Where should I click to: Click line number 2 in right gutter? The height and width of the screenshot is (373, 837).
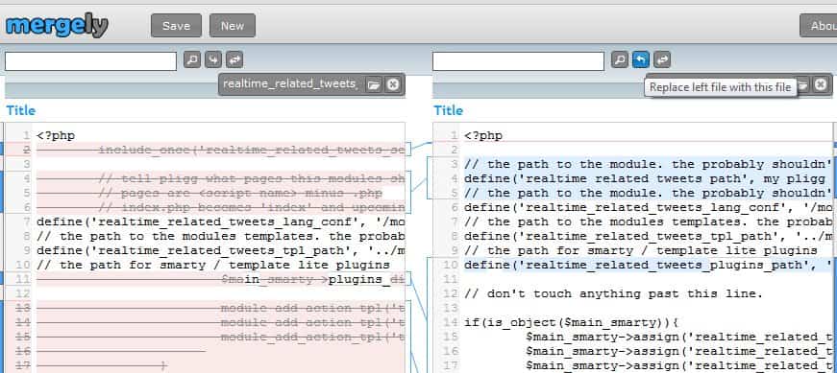455,151
